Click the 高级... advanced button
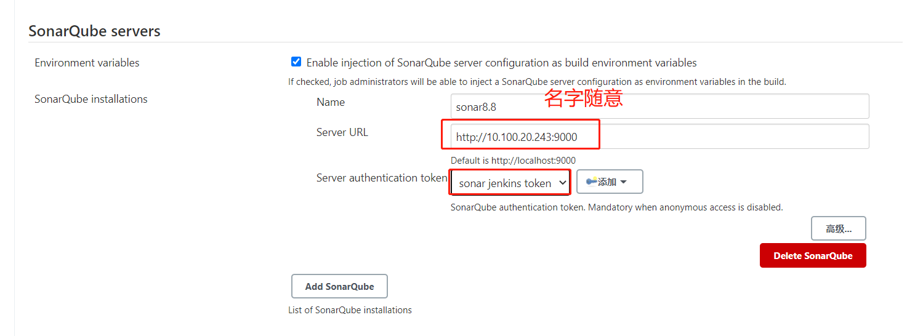 point(838,228)
